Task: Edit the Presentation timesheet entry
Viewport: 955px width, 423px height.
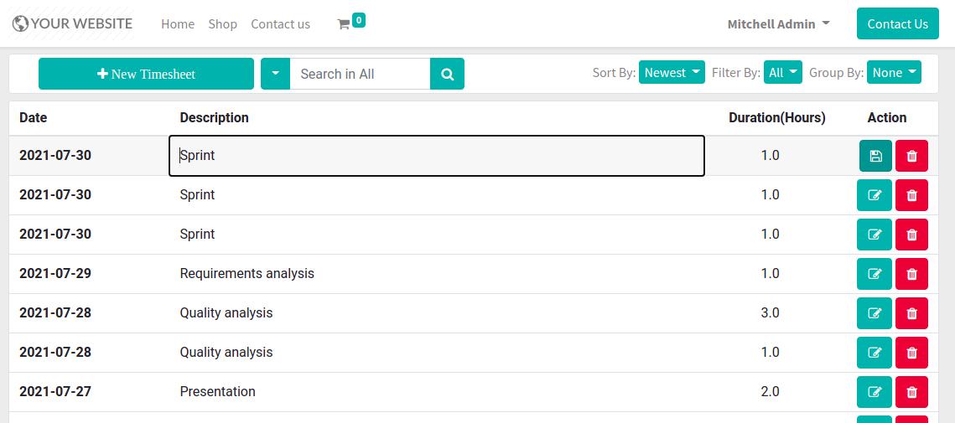Action: tap(874, 392)
